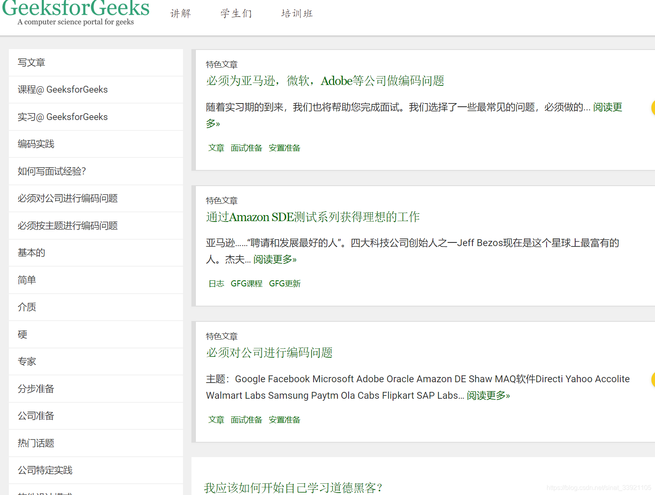The image size is (655, 495).
Task: Open the 学生们 menu item
Action: point(236,14)
